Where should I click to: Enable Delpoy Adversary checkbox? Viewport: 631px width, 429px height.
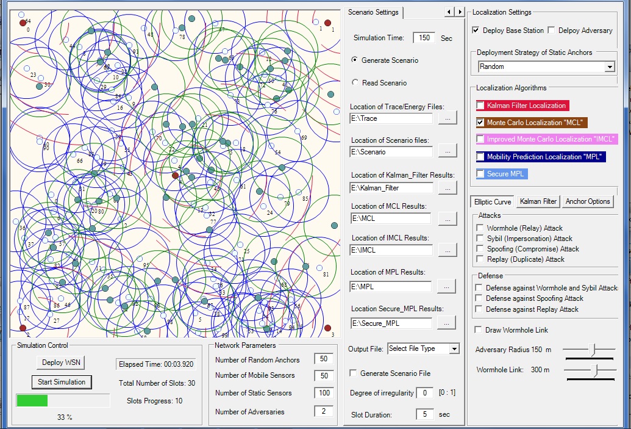pos(551,31)
